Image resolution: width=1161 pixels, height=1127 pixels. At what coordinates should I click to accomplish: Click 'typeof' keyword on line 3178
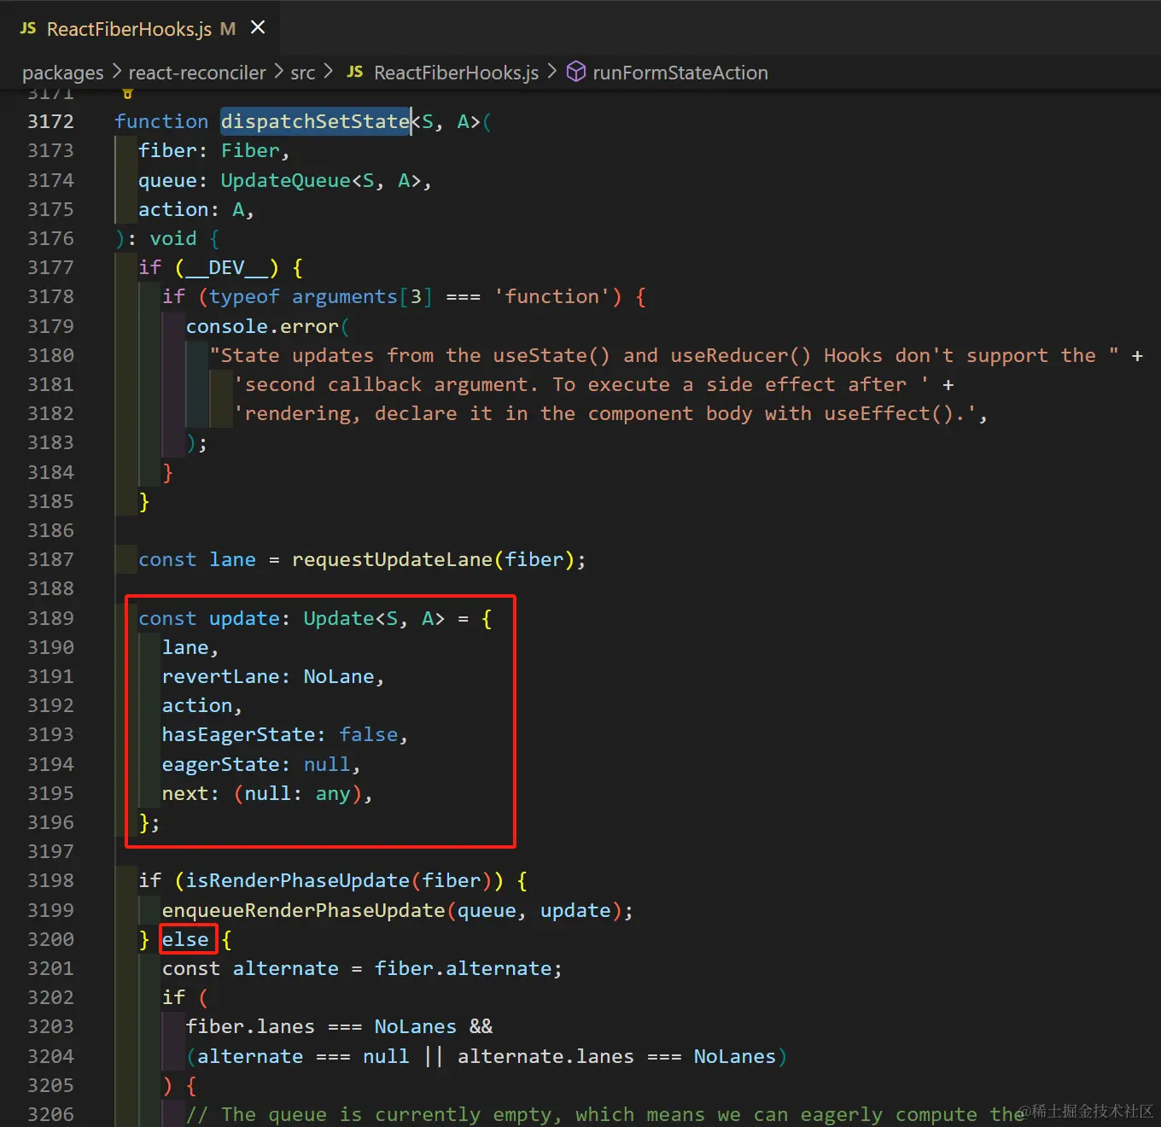(x=244, y=296)
